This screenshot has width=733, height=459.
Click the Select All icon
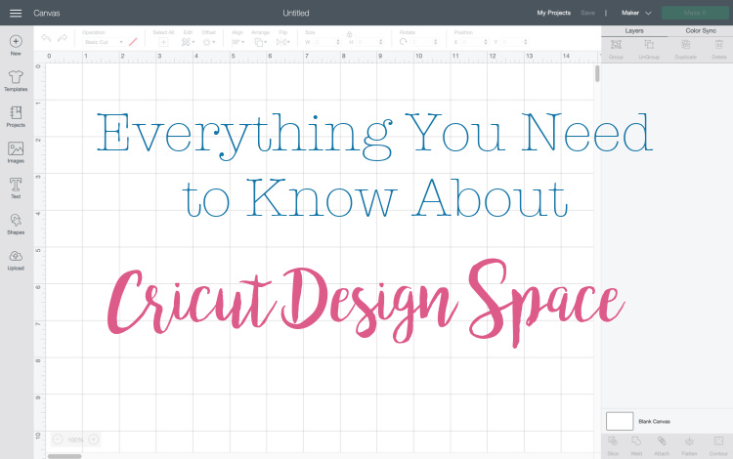163,42
